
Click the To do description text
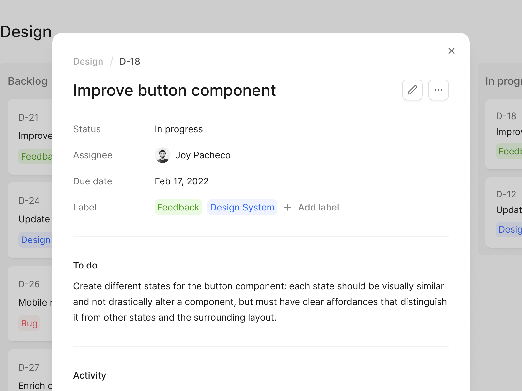tap(260, 302)
